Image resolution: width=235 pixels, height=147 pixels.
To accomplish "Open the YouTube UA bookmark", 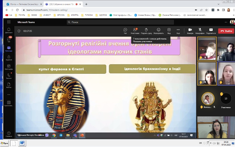I will click(9, 15).
